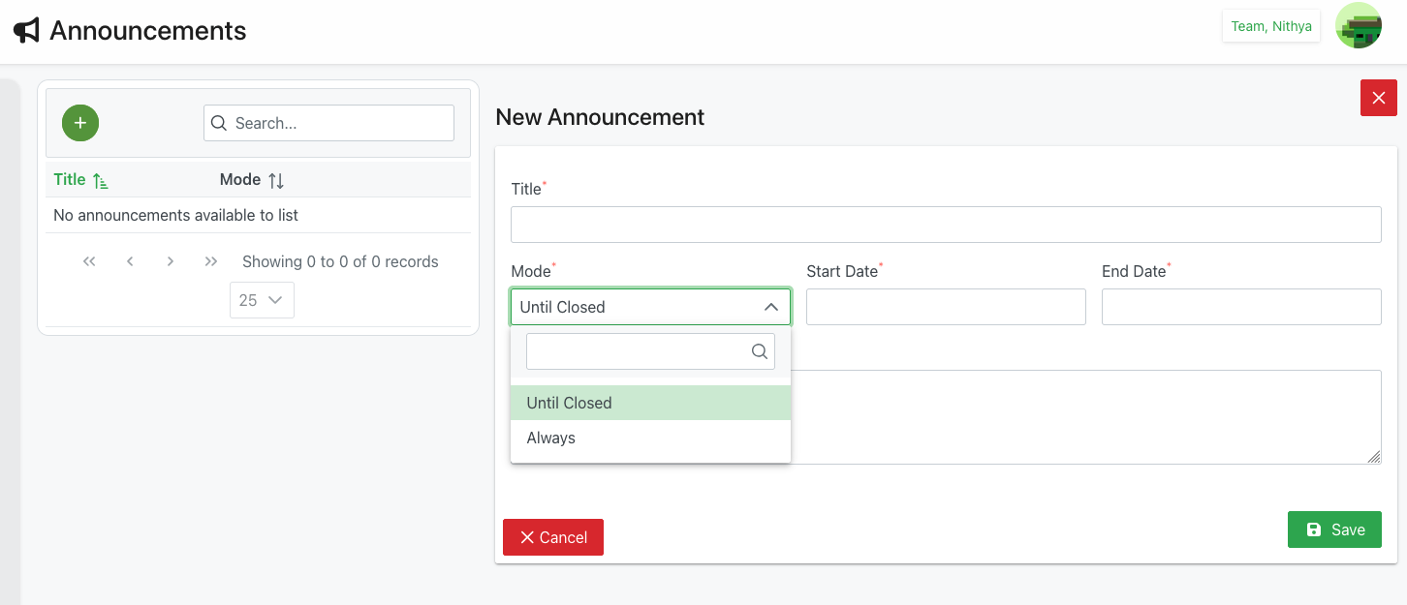Sort by Title using the sort icon

(101, 180)
